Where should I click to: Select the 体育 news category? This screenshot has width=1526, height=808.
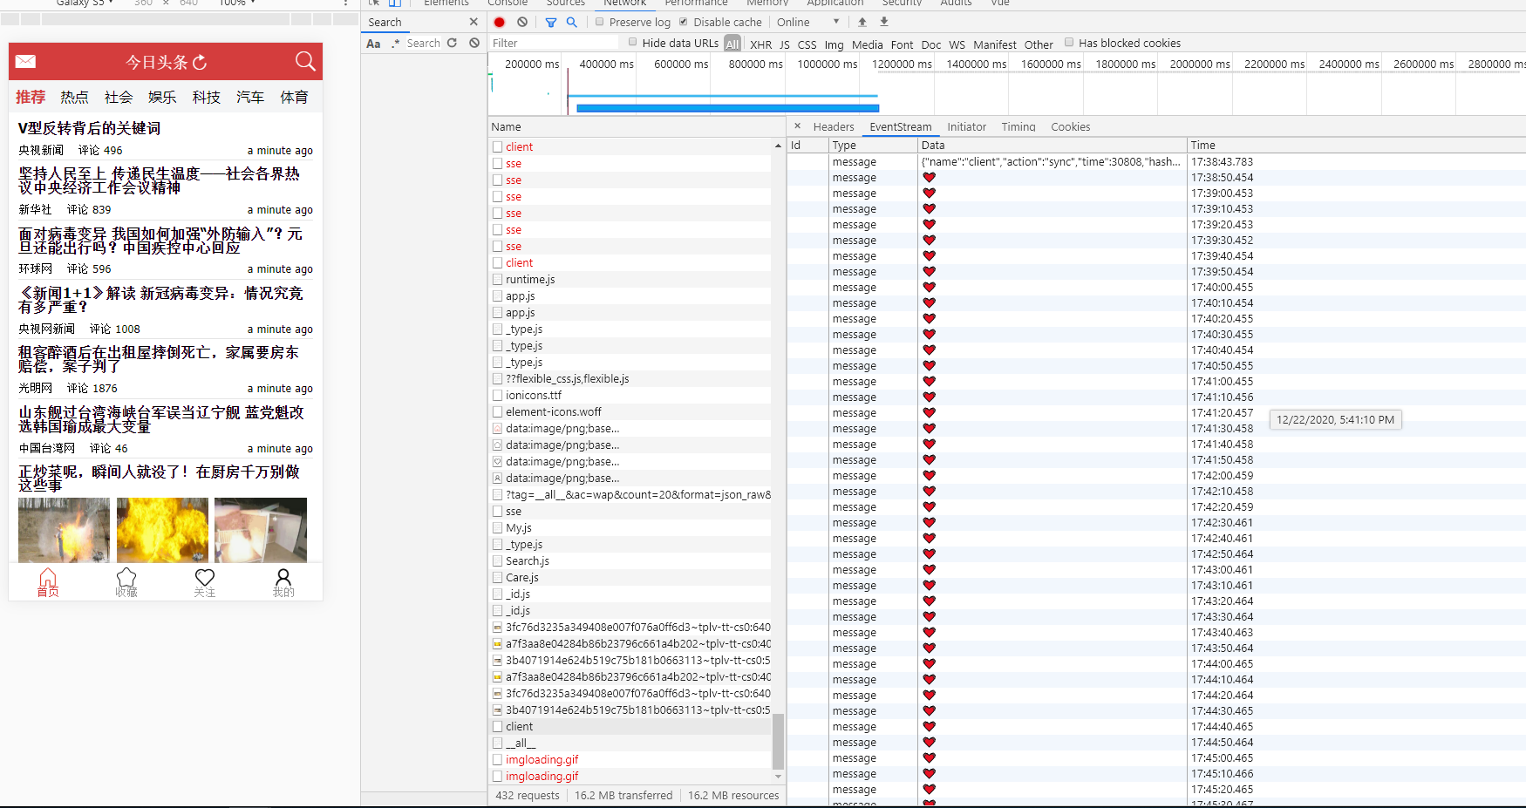(294, 97)
